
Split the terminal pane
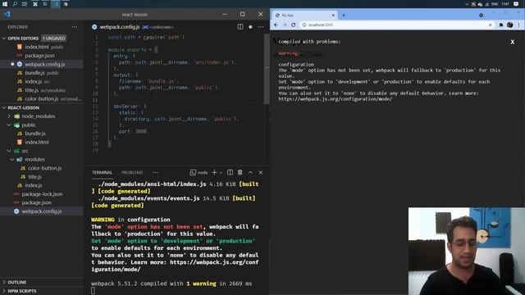point(230,173)
